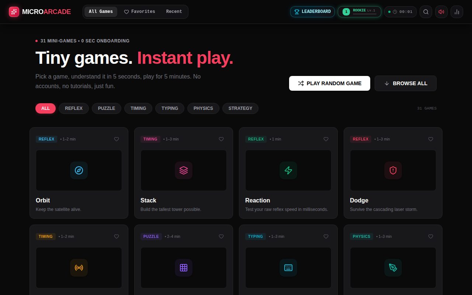Filter games by PHYSICS category

203,108
